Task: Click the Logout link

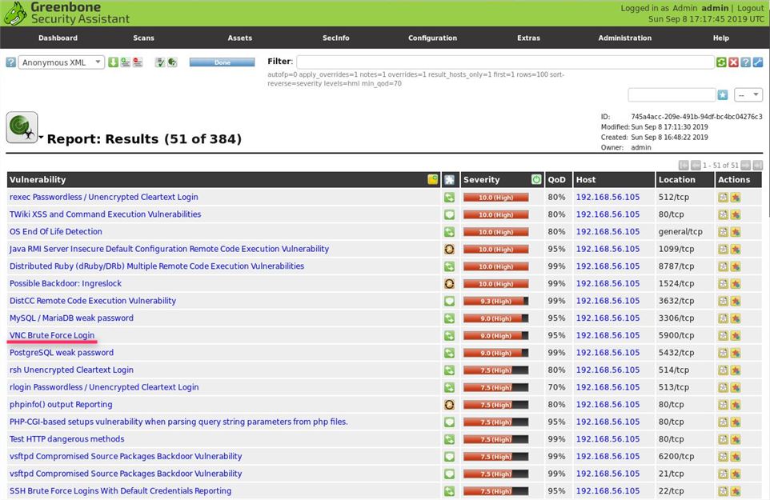Action: [x=750, y=8]
